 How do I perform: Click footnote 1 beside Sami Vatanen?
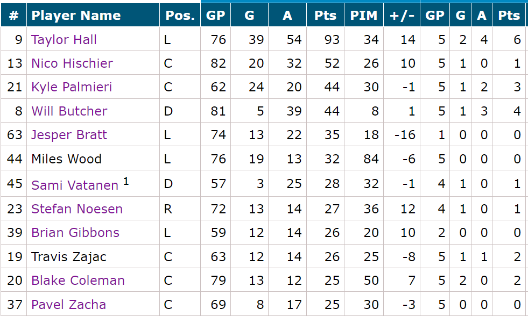click(x=126, y=182)
